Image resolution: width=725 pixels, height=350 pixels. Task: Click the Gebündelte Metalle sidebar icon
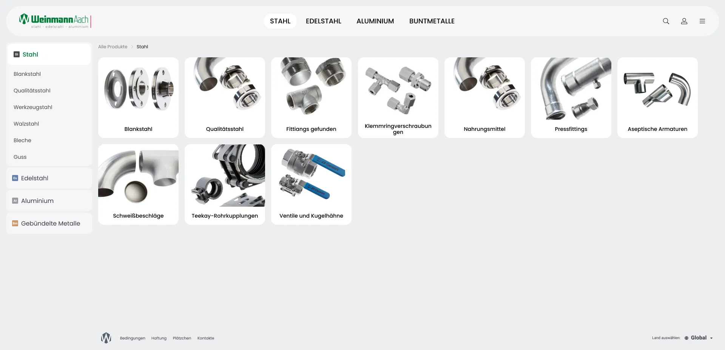pyautogui.click(x=15, y=223)
